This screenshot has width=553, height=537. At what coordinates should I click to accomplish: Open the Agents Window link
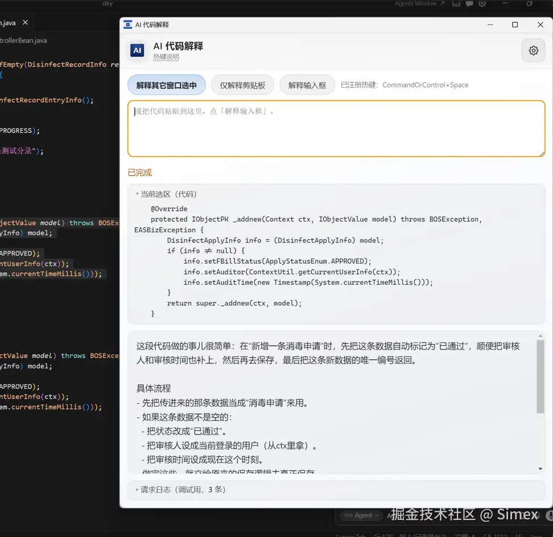(x=419, y=3)
